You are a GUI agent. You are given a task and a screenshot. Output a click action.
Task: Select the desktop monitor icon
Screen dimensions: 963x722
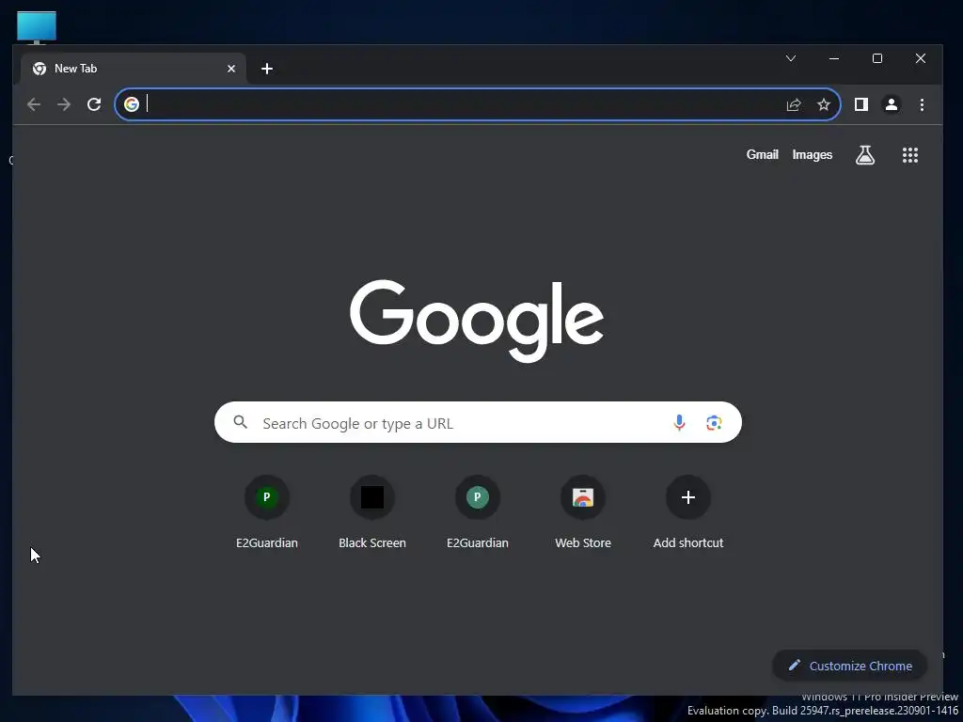(37, 27)
